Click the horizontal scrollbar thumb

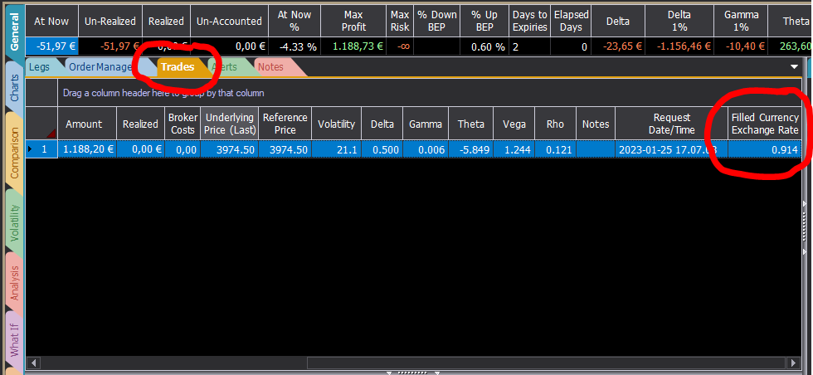click(547, 362)
